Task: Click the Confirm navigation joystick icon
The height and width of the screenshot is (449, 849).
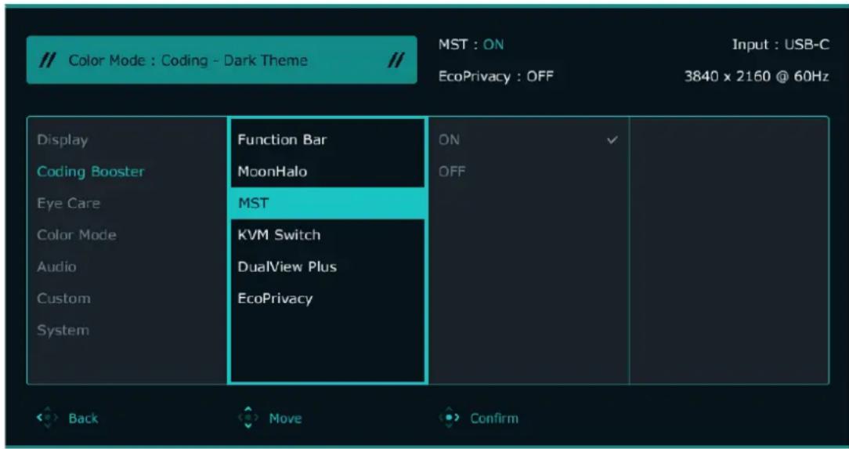Action: [x=448, y=418]
